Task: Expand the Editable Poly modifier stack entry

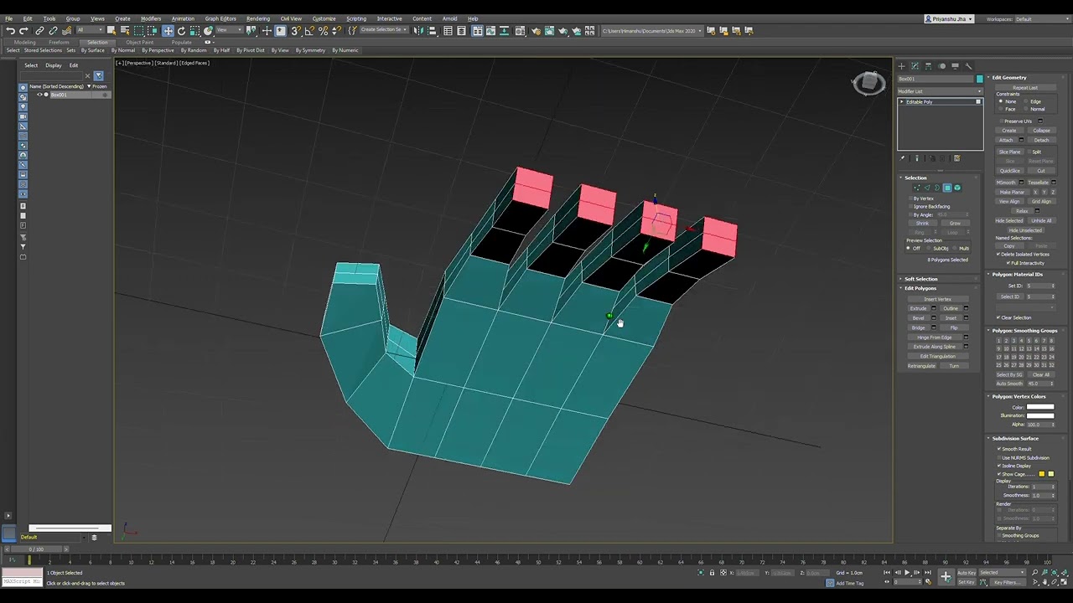Action: click(902, 102)
